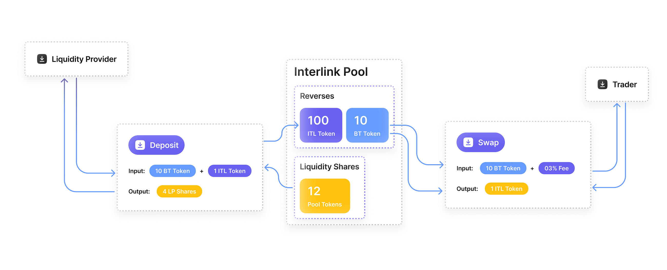This screenshot has height=270, width=667.
Task: Click the 03% Fee chip
Action: tap(556, 168)
